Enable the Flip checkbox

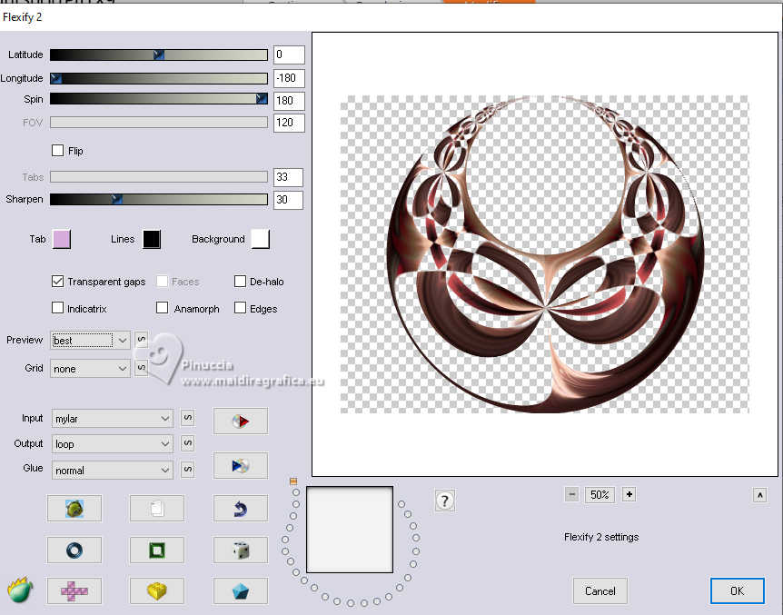pyautogui.click(x=58, y=151)
